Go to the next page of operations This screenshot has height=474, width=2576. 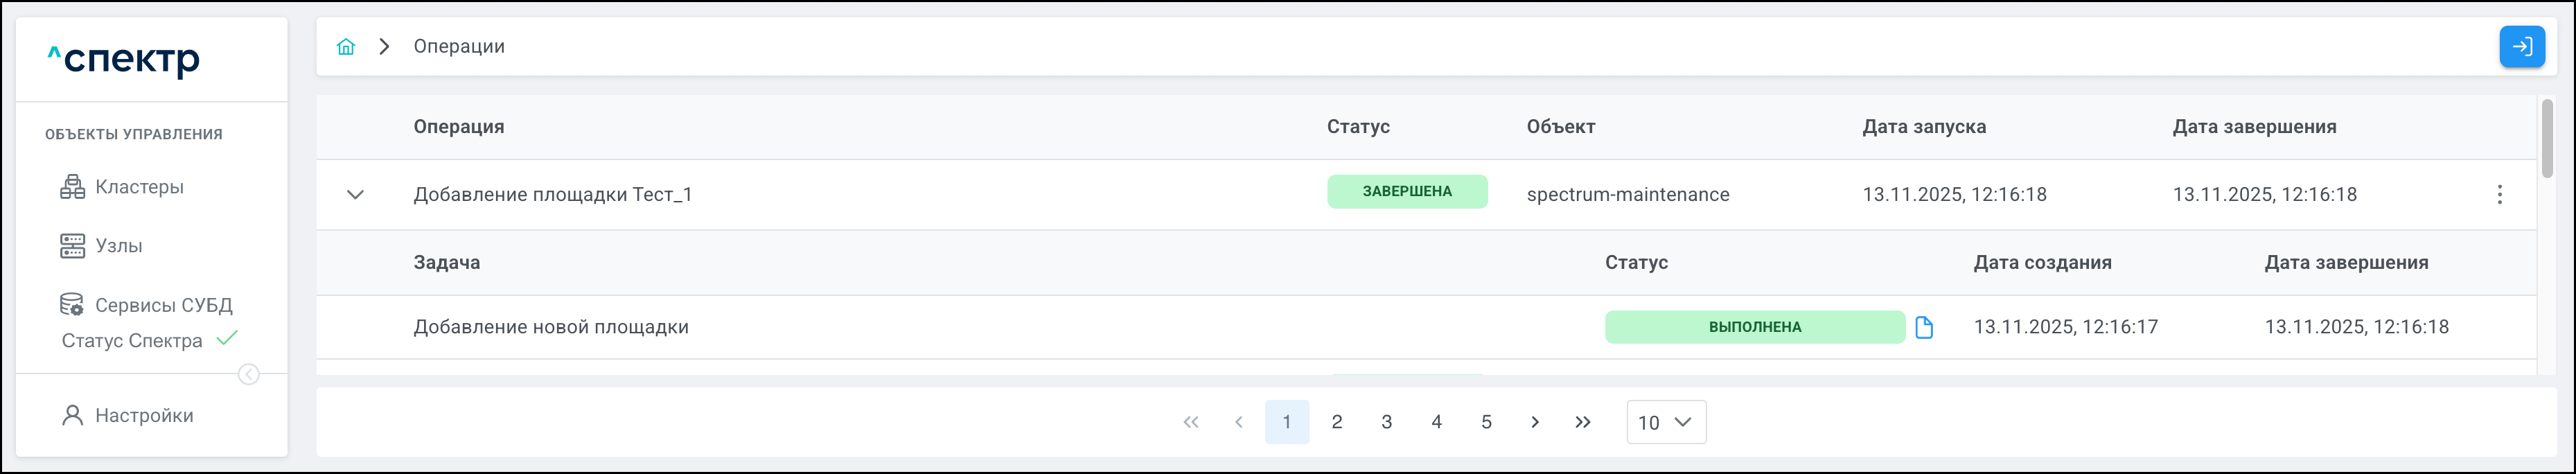(x=1535, y=422)
